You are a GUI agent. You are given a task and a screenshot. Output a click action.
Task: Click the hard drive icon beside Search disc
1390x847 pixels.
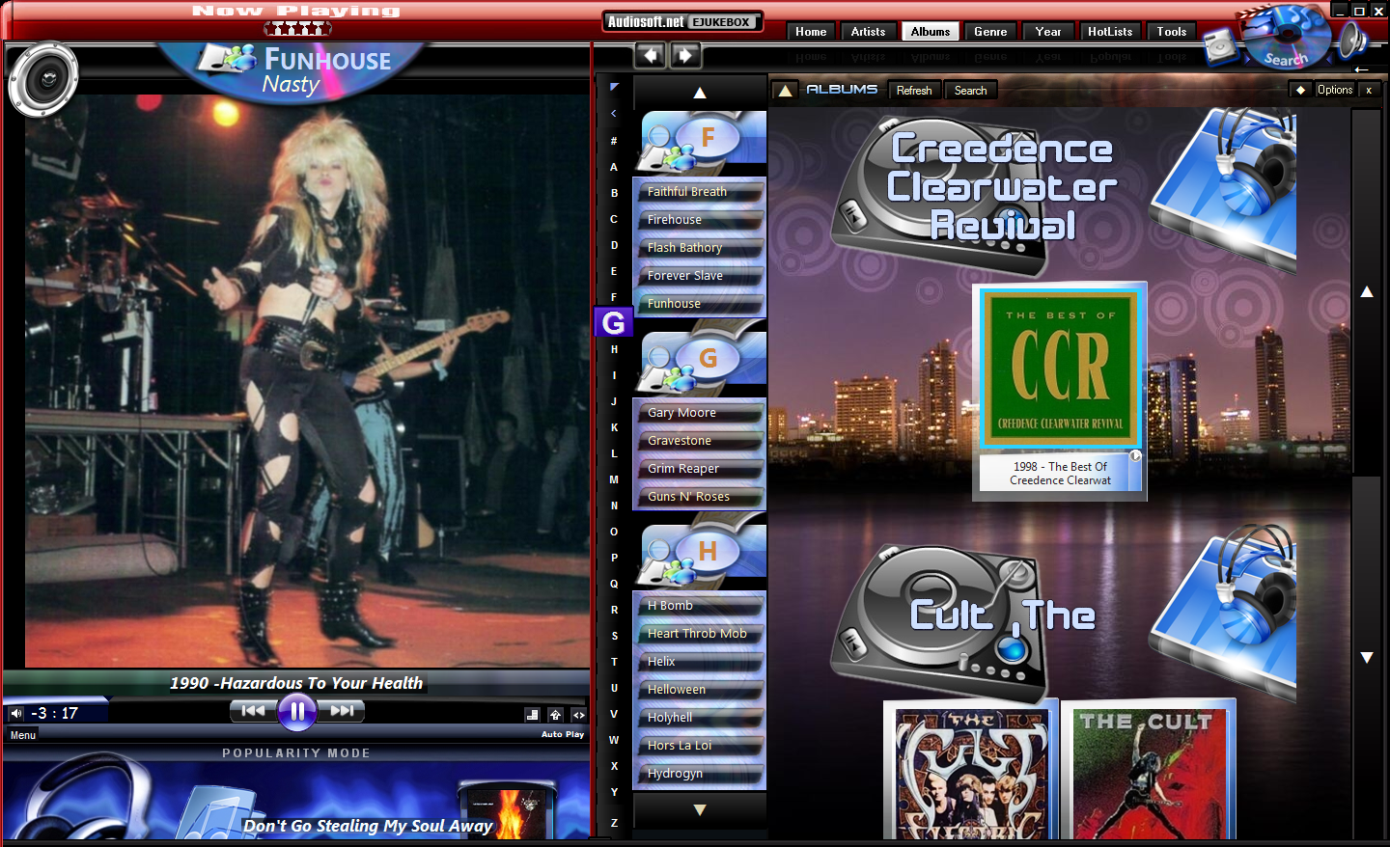[1220, 46]
